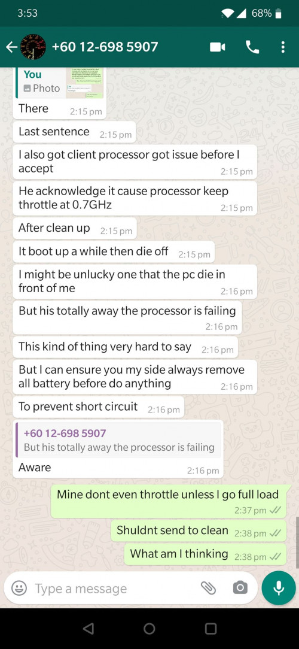This screenshot has width=299, height=649.
Task: Tap Android recent apps square button
Action: pyautogui.click(x=211, y=629)
